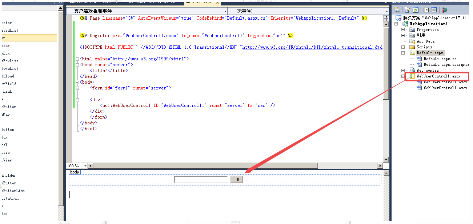
Task: Select toolbox item ending 'iView'
Action: click(x=7, y=160)
